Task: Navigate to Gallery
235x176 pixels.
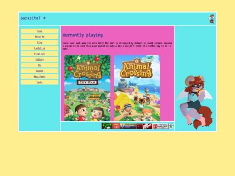Action: (x=40, y=60)
